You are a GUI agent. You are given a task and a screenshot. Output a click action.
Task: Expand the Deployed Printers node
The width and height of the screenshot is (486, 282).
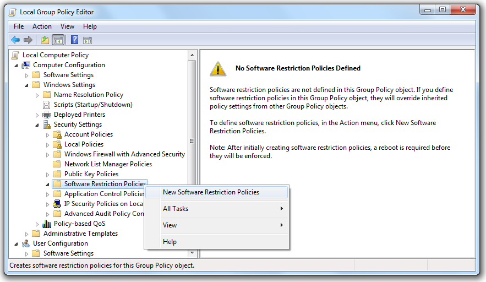37,115
